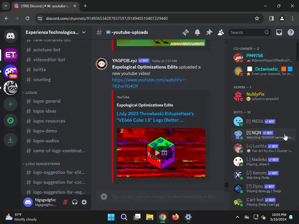This screenshot has height=224, width=299.
Task: Open the logos-general channel
Action: [x=56, y=101]
